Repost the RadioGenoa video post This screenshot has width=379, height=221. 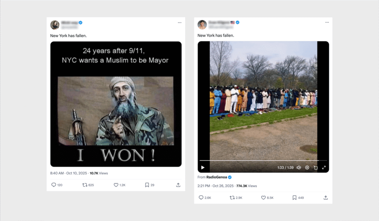click(x=232, y=198)
